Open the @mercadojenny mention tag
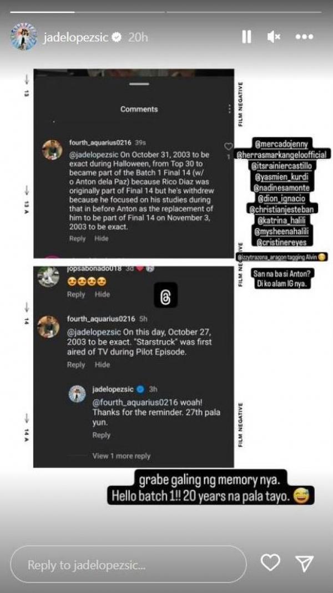Screen dimensions: 333x593 (x=282, y=143)
